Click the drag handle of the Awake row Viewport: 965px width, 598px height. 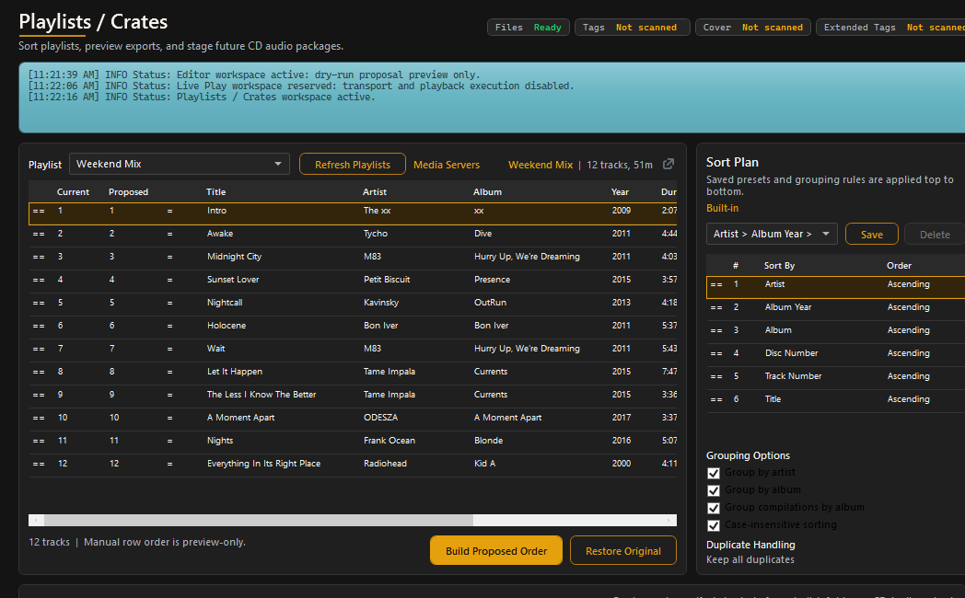pyautogui.click(x=39, y=234)
